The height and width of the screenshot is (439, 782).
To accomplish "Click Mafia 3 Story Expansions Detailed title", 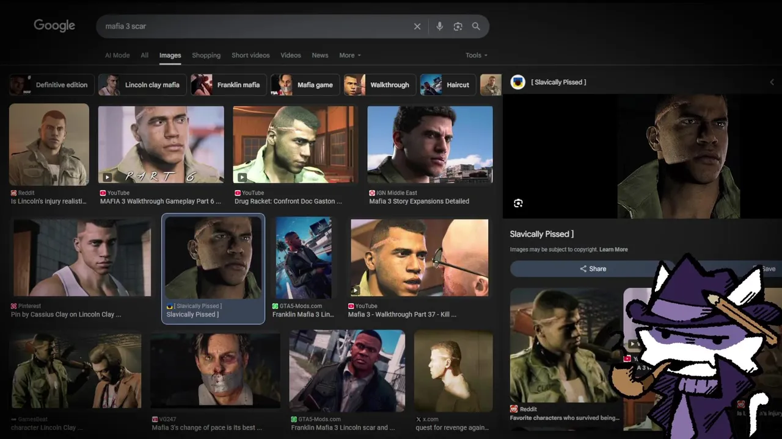I will point(419,201).
